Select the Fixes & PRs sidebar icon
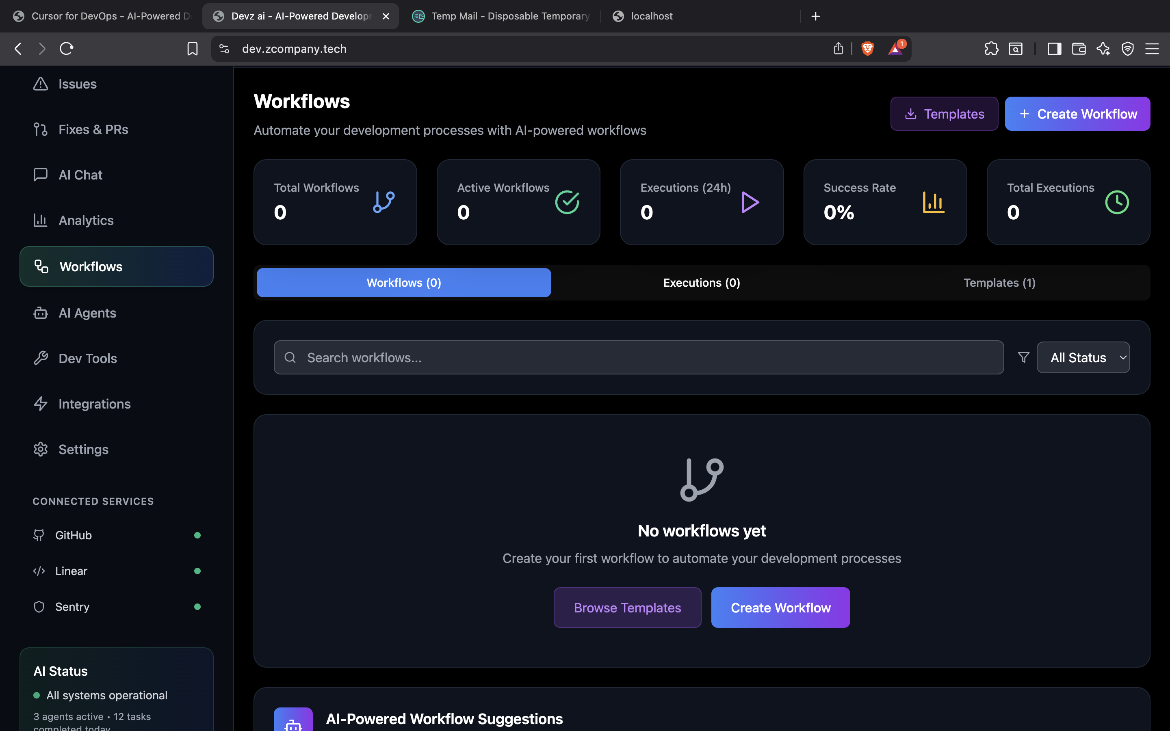The width and height of the screenshot is (1170, 731). pos(41,129)
